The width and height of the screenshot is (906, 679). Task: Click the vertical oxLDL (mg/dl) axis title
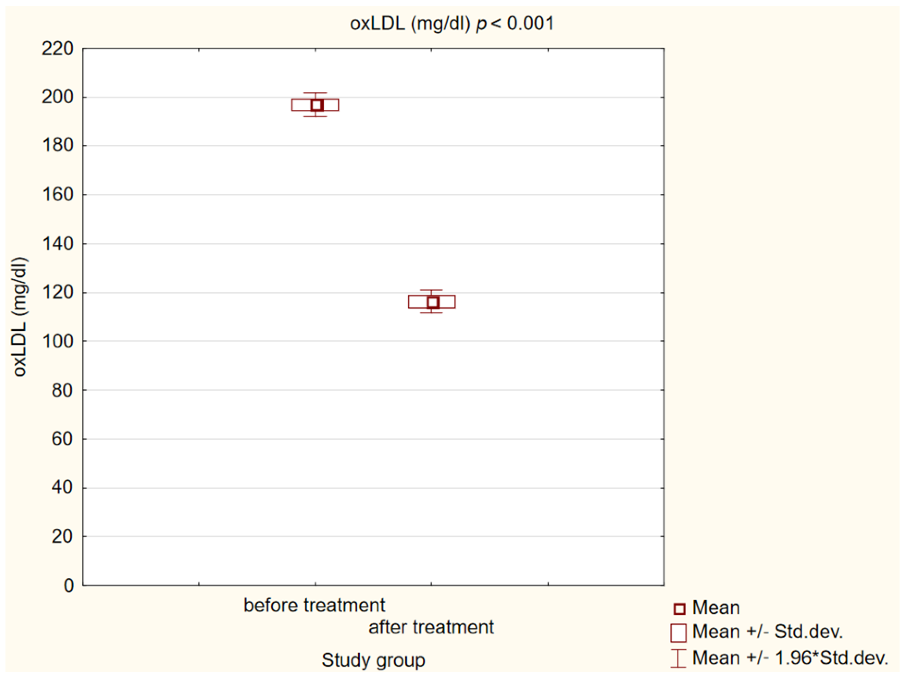pyautogui.click(x=20, y=317)
